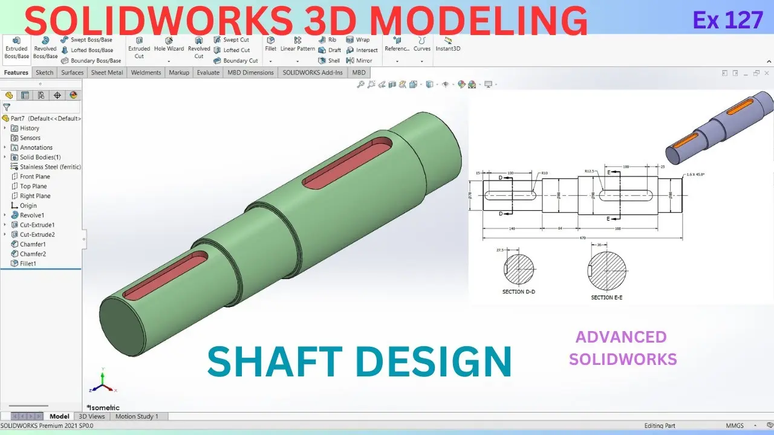This screenshot has height=435, width=774.
Task: Open the ConfigurationManager panel tab
Action: (41, 95)
